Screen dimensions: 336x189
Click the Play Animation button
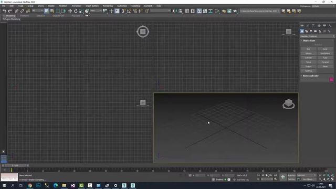[x=267, y=175]
